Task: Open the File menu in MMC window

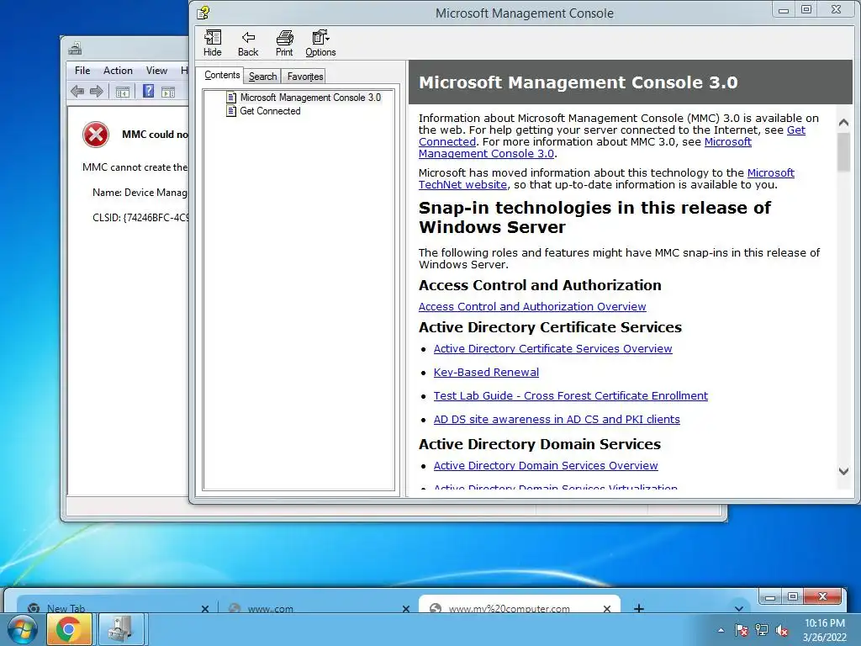Action: tap(82, 71)
